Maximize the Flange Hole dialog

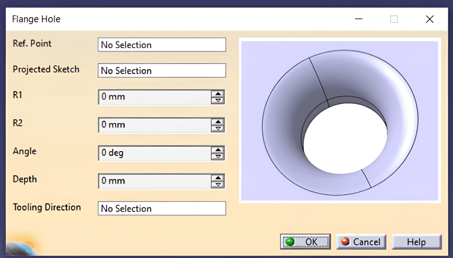[x=394, y=19]
